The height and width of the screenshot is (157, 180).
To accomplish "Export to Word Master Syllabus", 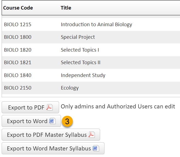I will (x=53, y=148).
